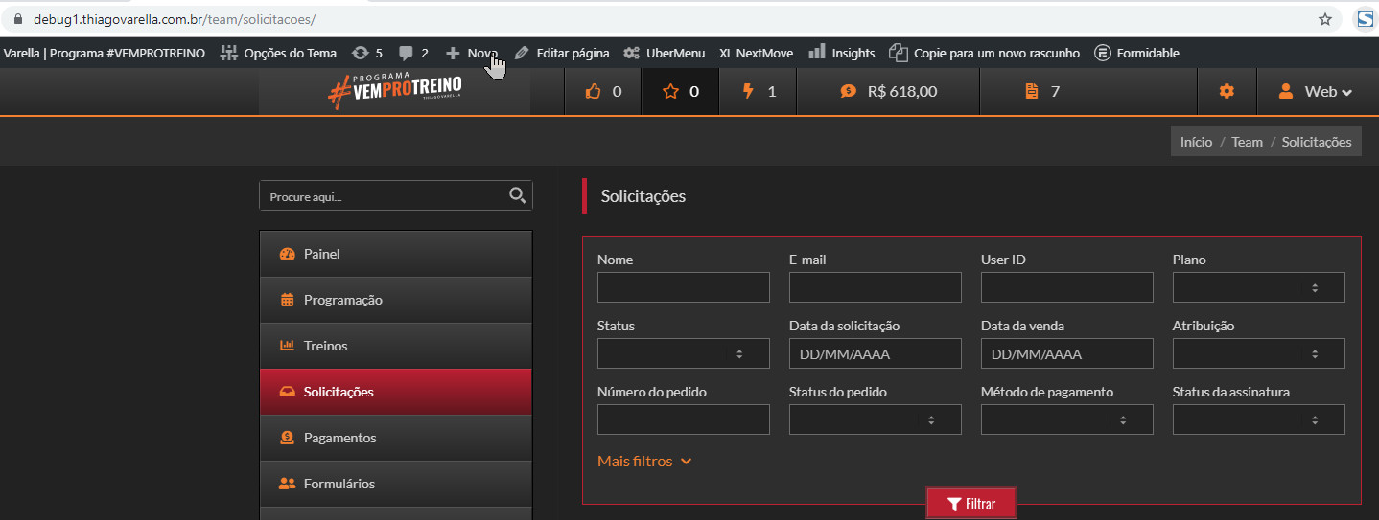This screenshot has width=1379, height=520.
Task: Click the E-mail input field
Action: [875, 287]
